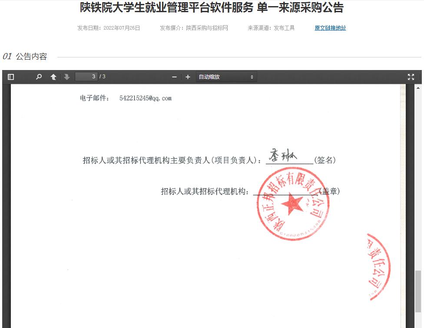Click the page number input field
Image resolution: width=424 pixels, height=328 pixels.
pos(86,77)
